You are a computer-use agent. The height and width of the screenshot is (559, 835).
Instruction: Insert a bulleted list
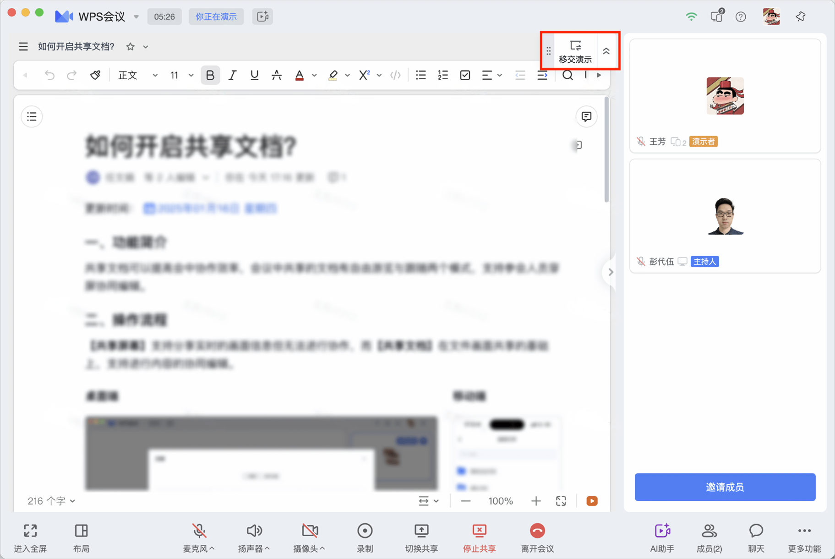[420, 75]
